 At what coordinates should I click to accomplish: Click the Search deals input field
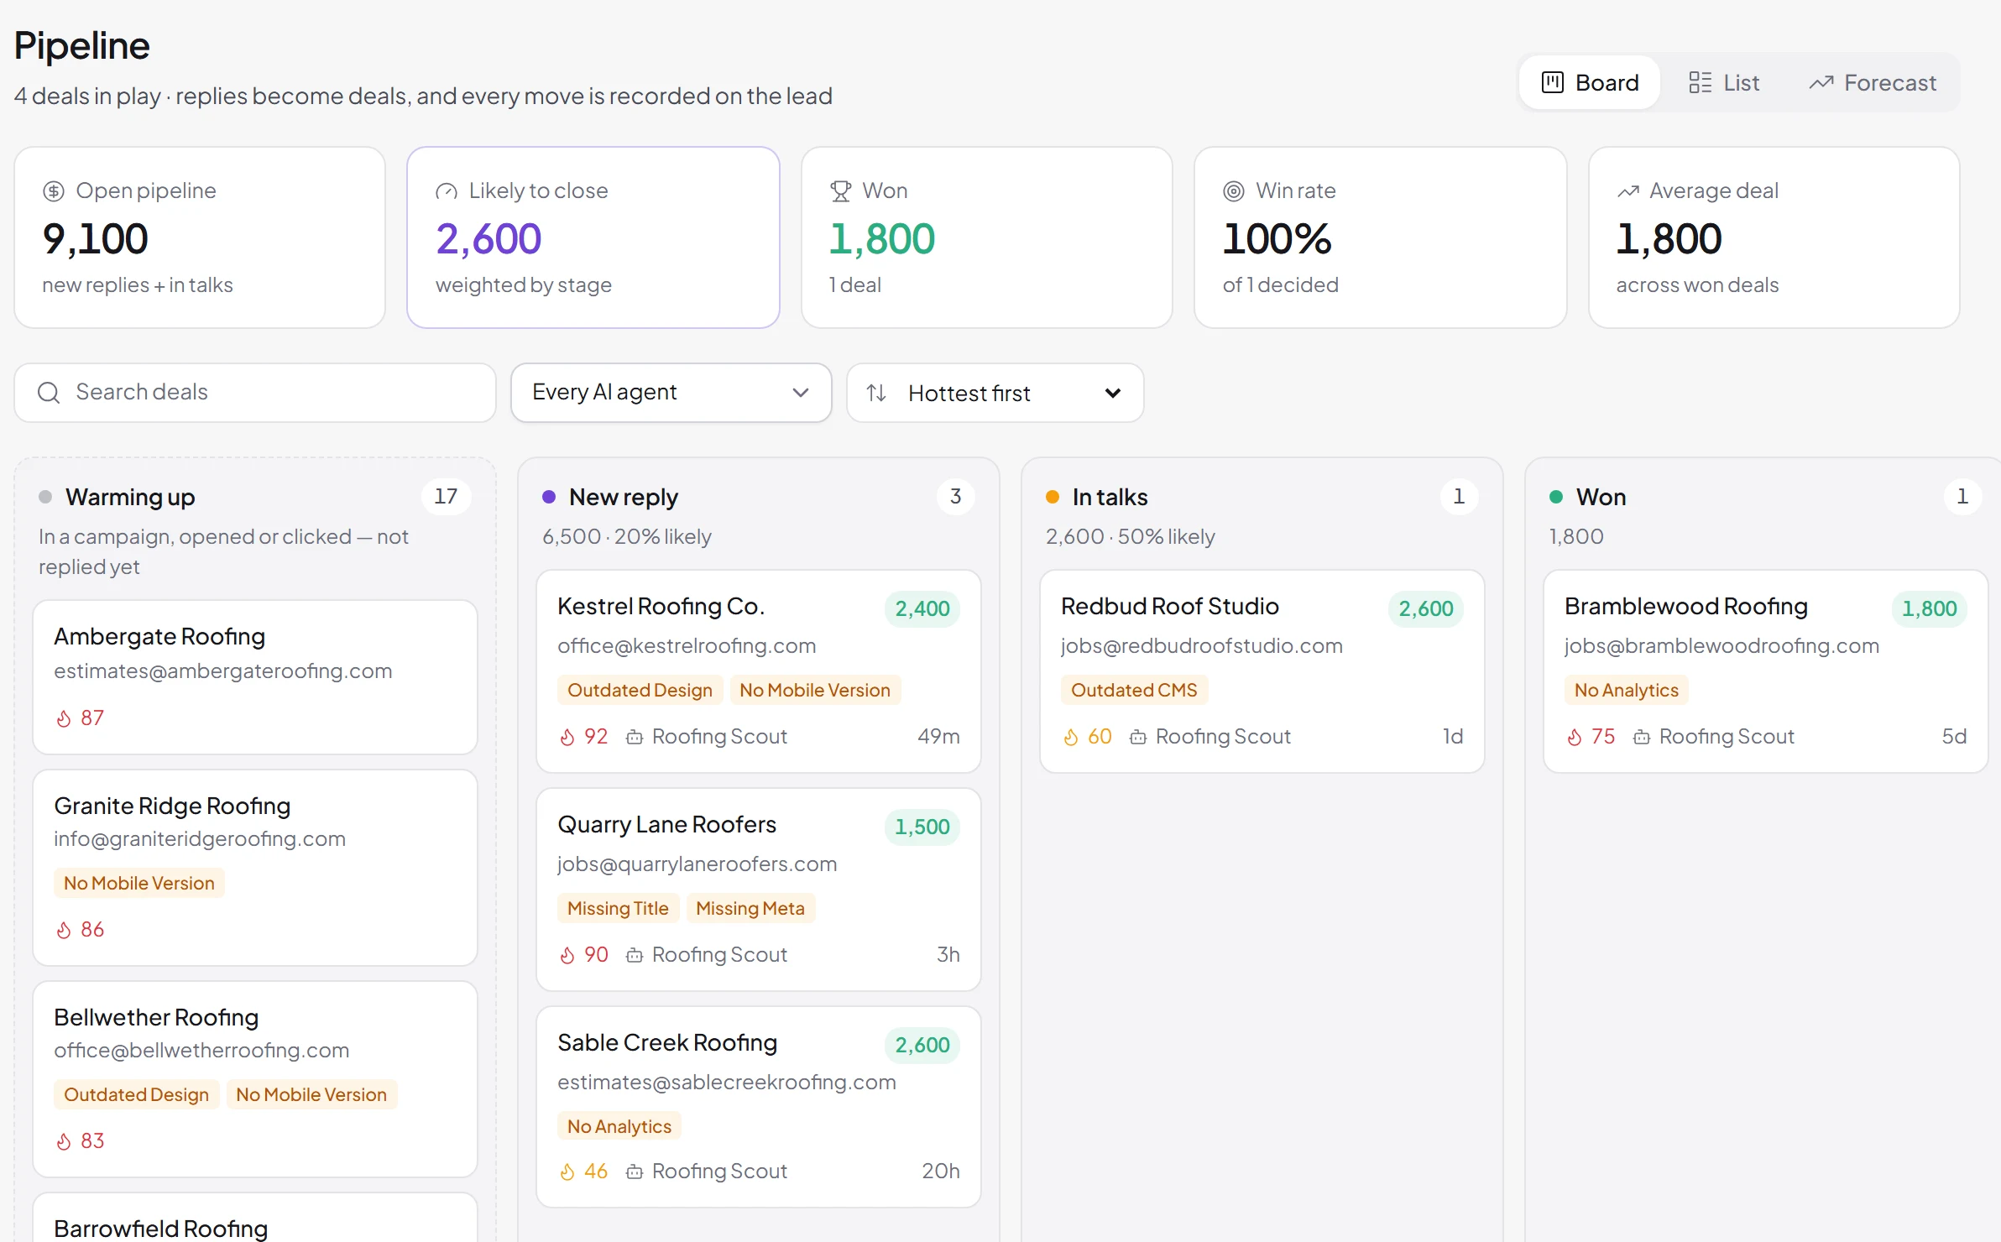coord(255,393)
